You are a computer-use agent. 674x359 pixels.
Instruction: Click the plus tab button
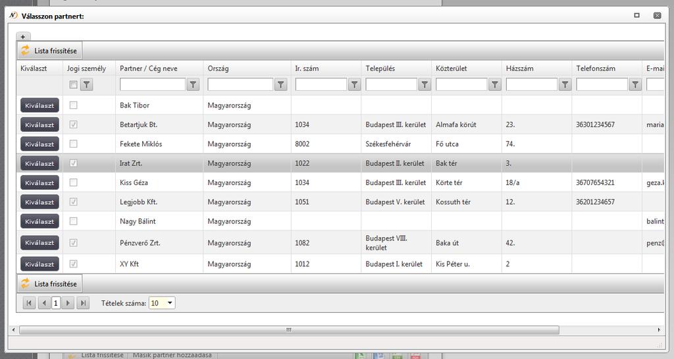click(x=23, y=36)
